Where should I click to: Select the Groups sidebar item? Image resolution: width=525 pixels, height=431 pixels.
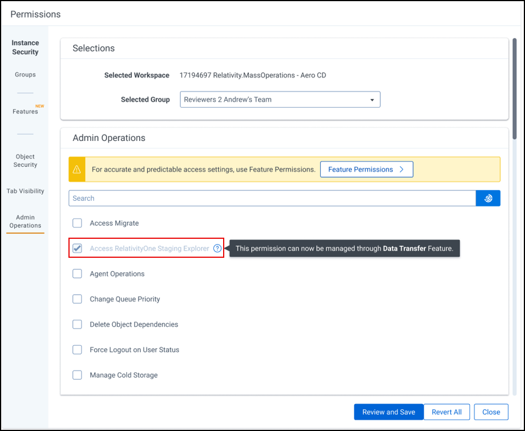(25, 74)
